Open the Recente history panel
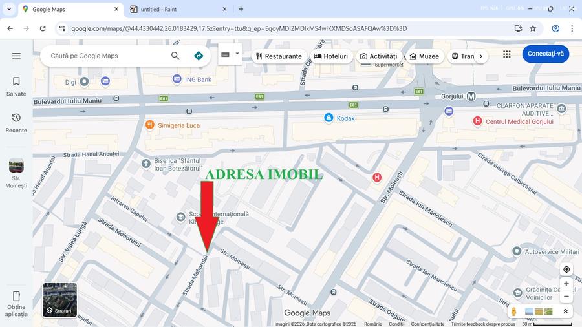The width and height of the screenshot is (582, 327). [x=16, y=122]
